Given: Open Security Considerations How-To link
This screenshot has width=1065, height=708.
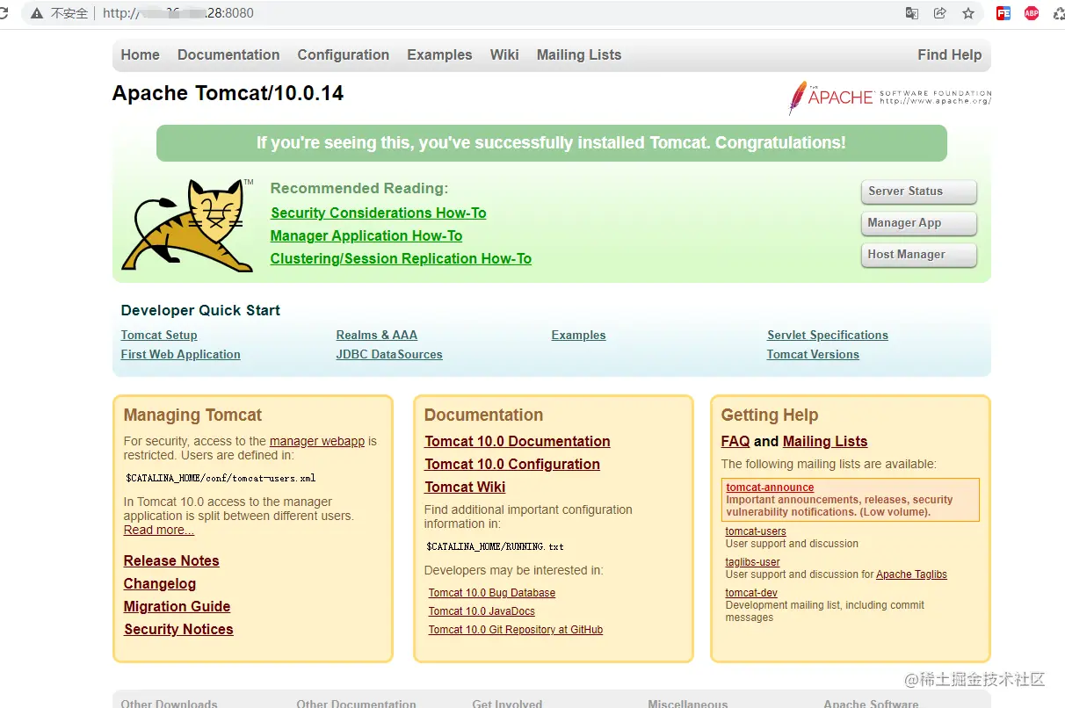Looking at the screenshot, I should (379, 213).
